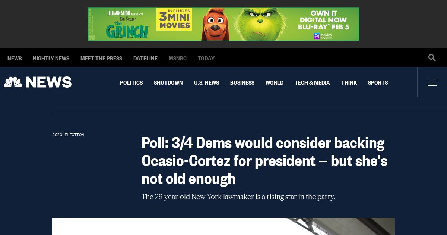Navigate to World news
The image size is (447, 235).
tap(275, 83)
